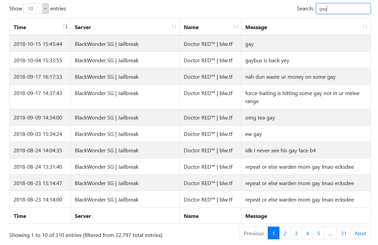This screenshot has width=378, height=245.
Task: Click timestamp 2018-09-09 14:34:00
Action: click(38, 118)
